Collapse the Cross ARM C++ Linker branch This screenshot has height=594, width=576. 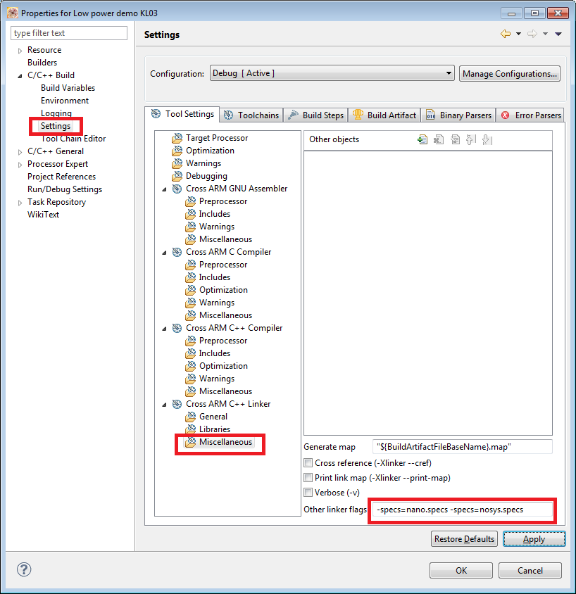pyautogui.click(x=164, y=403)
